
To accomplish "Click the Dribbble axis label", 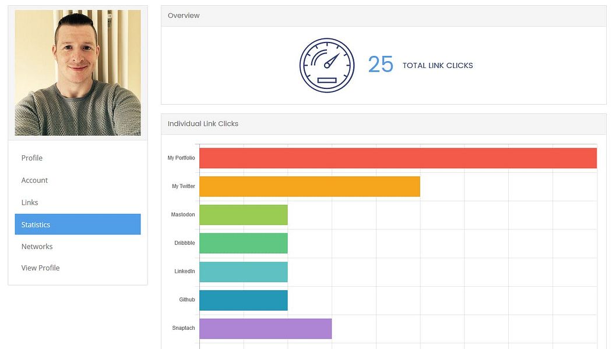I will [185, 243].
